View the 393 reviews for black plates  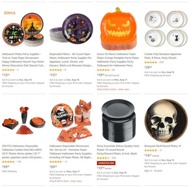114,158
